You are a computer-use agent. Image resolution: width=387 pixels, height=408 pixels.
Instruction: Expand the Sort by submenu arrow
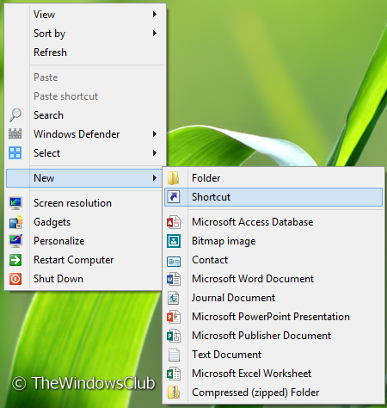tap(155, 34)
